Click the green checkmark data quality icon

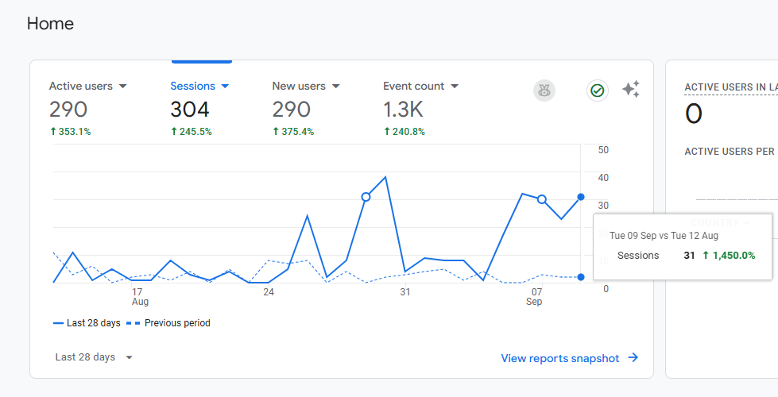598,91
